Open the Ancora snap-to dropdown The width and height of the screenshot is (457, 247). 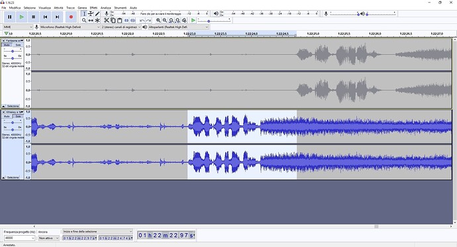click(48, 238)
